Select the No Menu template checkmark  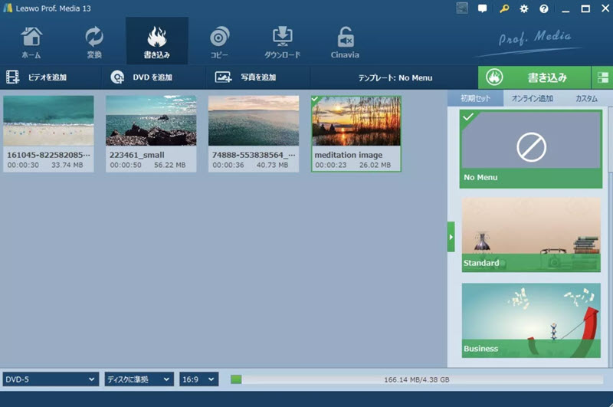click(x=467, y=117)
